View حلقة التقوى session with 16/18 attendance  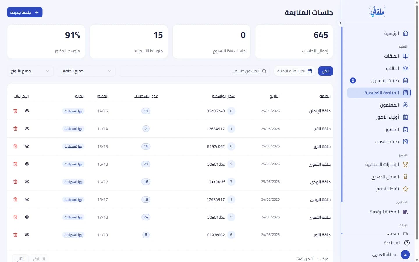tap(27, 164)
